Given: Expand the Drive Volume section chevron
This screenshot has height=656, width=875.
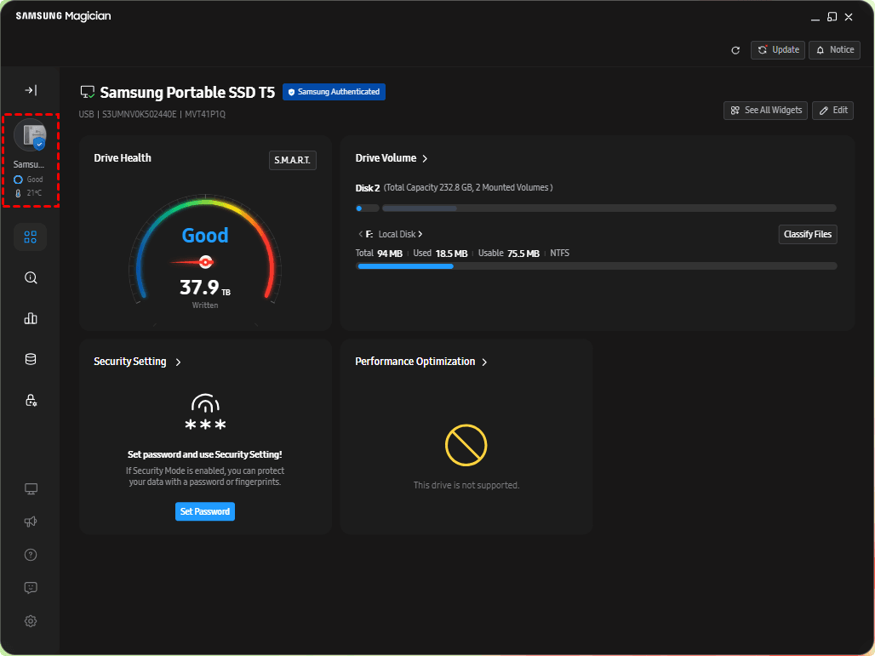Looking at the screenshot, I should coord(425,158).
